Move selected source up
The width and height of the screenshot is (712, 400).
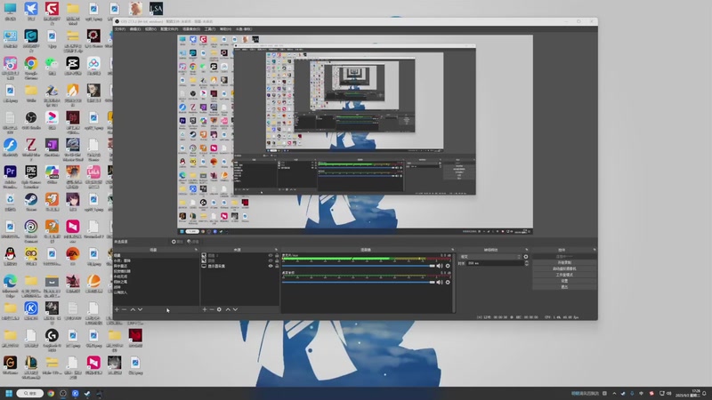228,309
